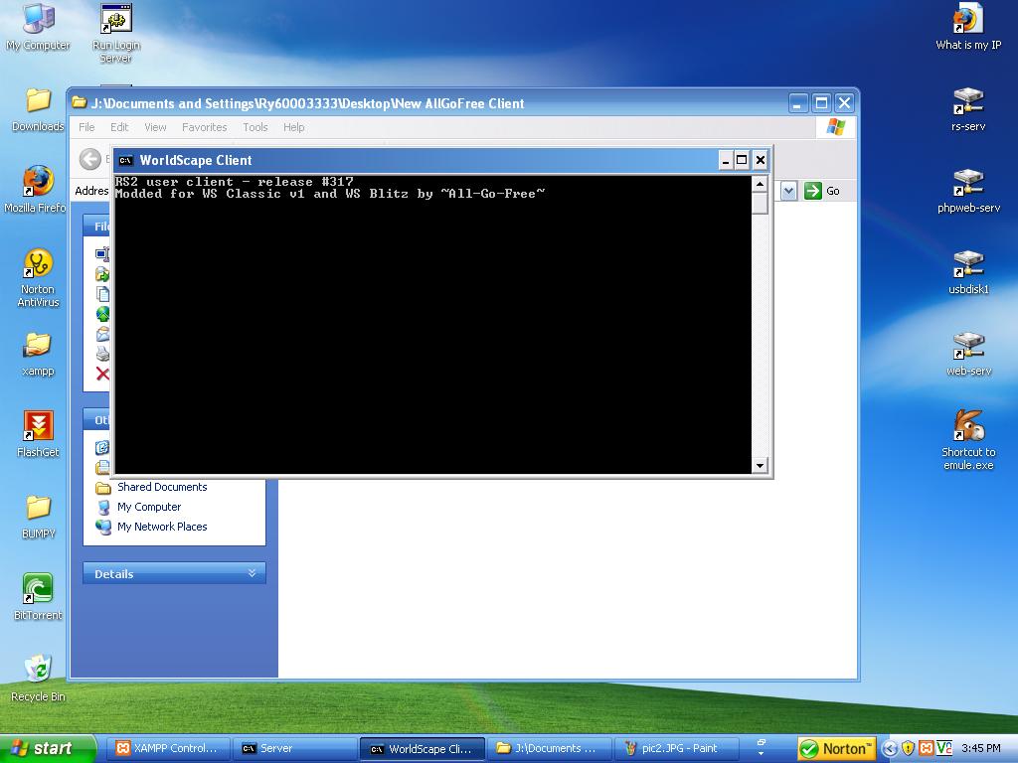
Task: Open Help menu in Explorer window
Action: click(x=293, y=127)
